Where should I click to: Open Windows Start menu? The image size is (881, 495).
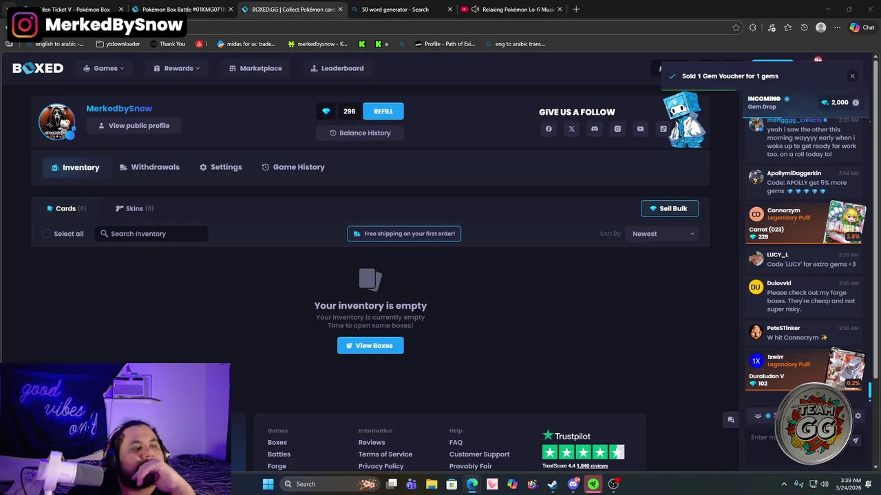click(268, 484)
